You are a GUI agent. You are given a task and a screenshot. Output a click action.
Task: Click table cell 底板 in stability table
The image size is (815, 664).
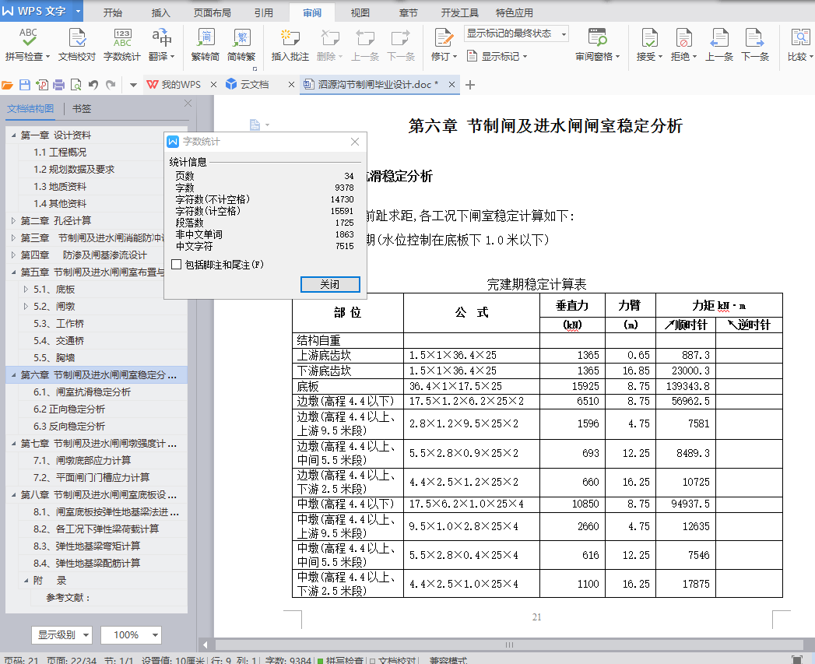coord(348,386)
